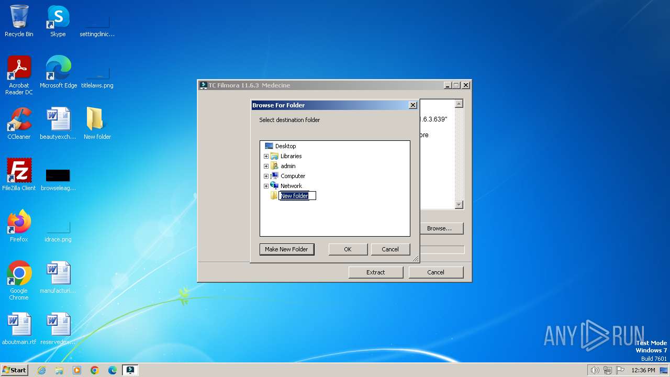Click the Extract button
670x377 pixels.
pyautogui.click(x=375, y=272)
